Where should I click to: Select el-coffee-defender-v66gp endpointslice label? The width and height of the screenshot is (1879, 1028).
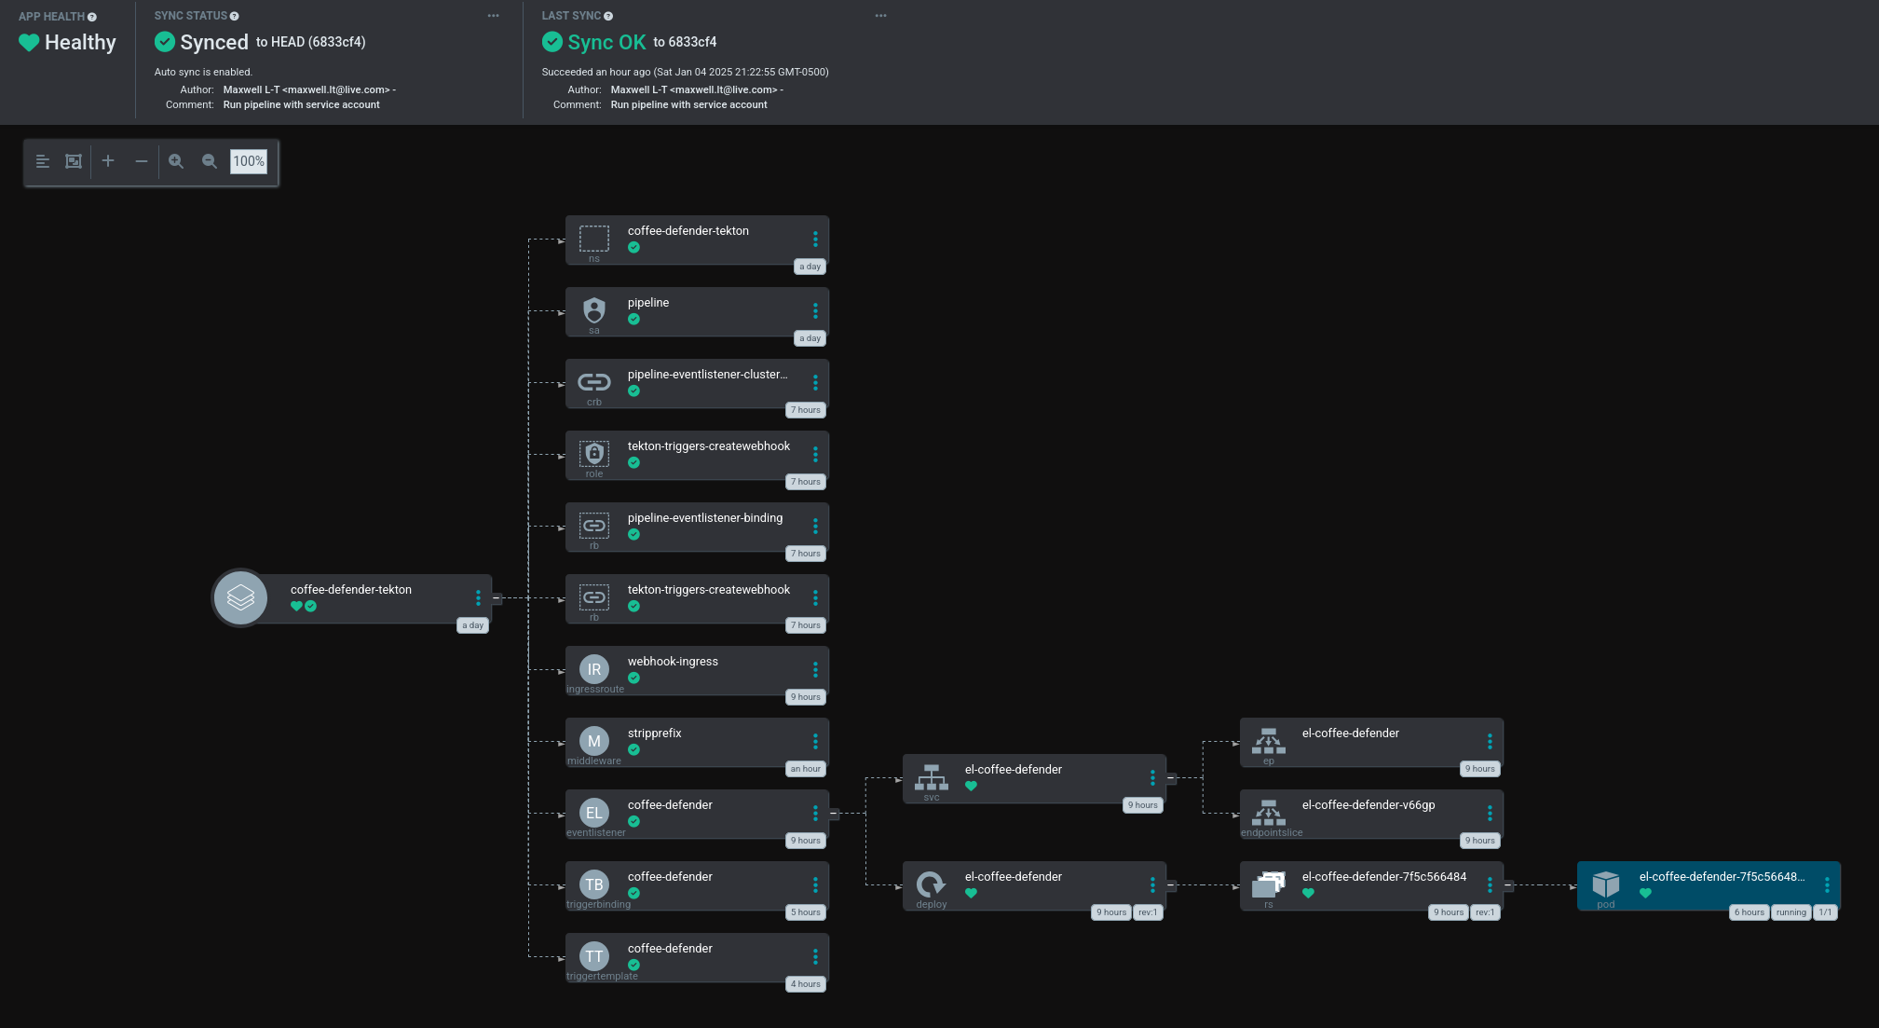pyautogui.click(x=1368, y=805)
